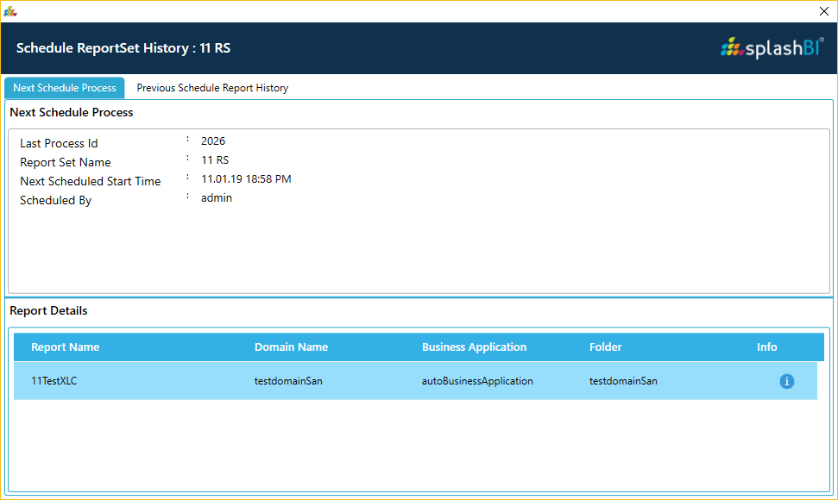The image size is (838, 500).
Task: Click the Last Process Id value 2026
Action: [213, 141]
